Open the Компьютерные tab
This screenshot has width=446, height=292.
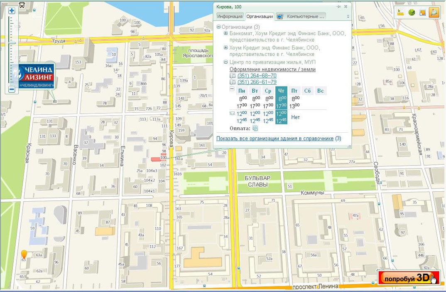click(301, 17)
